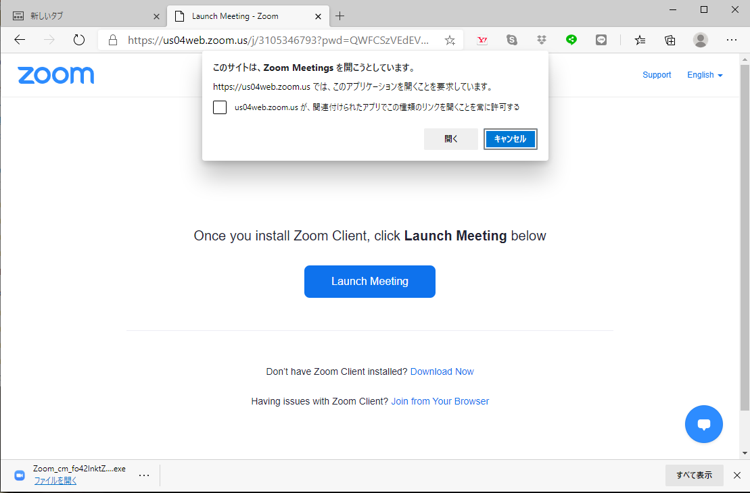
Task: Open the blue chat help bubble
Action: [x=703, y=424]
